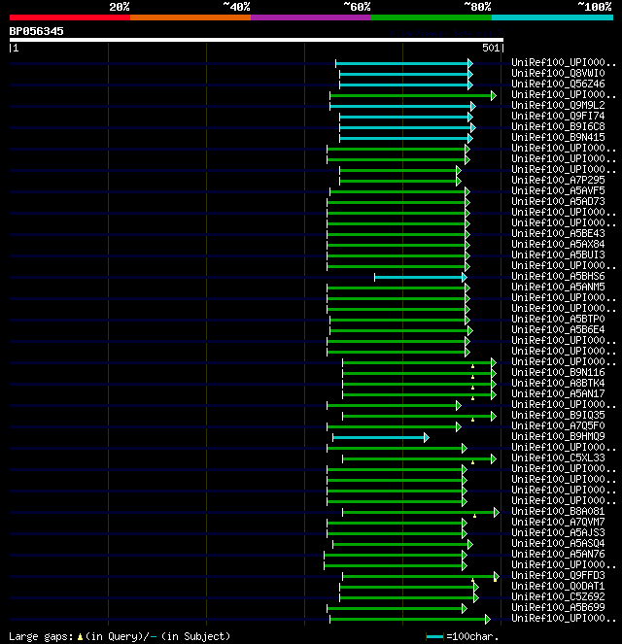This screenshot has width=622, height=644.
Task: Click the 501 end position label
Action: click(491, 48)
